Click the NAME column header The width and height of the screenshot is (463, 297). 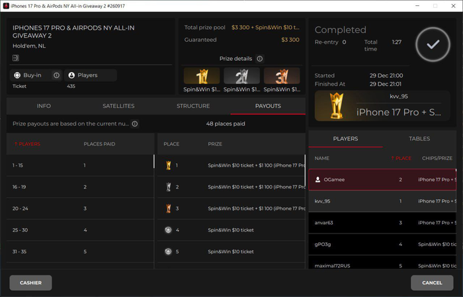322,158
